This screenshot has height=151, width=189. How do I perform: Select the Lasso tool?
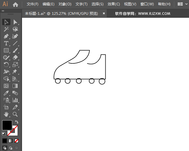click(15, 29)
